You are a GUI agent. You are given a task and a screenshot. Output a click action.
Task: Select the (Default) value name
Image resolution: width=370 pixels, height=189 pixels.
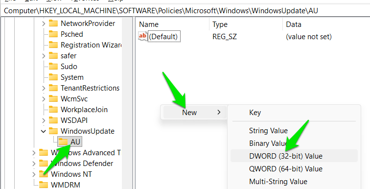tap(163, 37)
